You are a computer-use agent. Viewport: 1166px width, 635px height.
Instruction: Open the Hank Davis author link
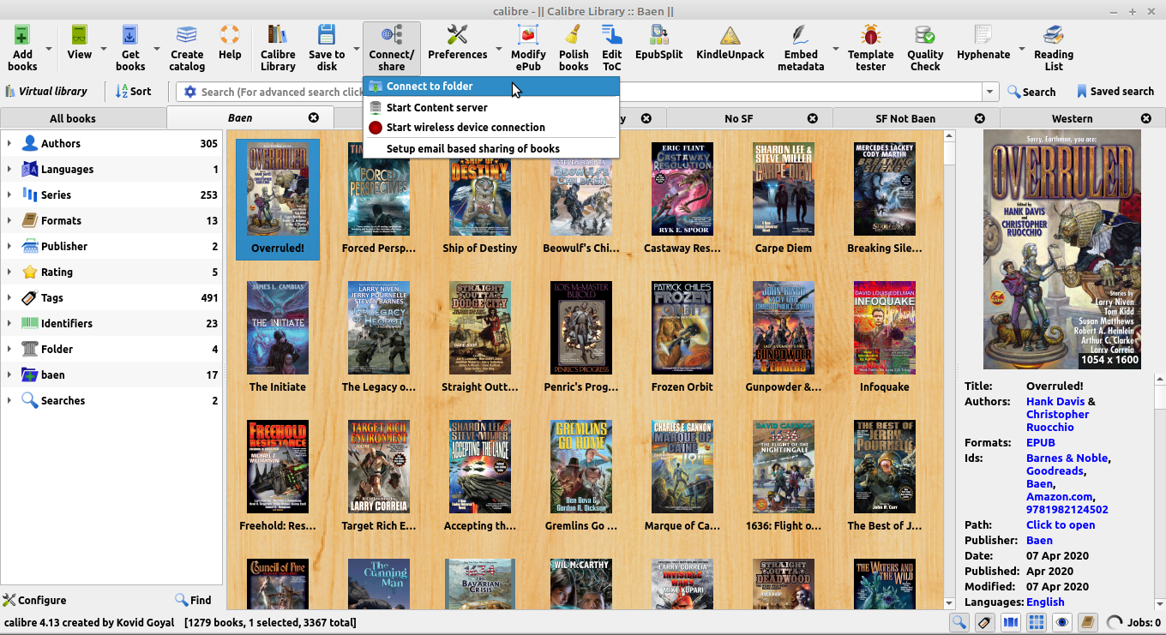click(x=1055, y=401)
